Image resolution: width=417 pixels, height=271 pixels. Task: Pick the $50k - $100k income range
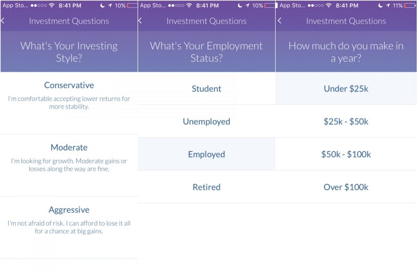346,154
